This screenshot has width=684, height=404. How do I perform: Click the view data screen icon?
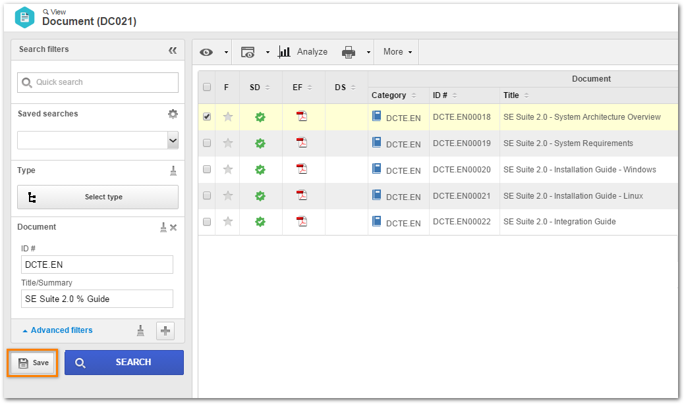(x=248, y=52)
